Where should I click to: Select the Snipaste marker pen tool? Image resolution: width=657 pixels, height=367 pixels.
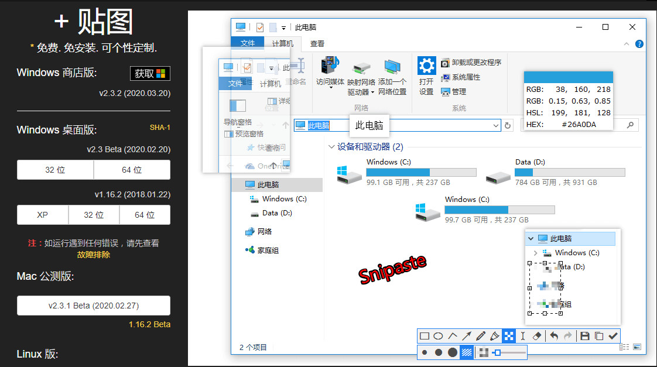pos(495,336)
